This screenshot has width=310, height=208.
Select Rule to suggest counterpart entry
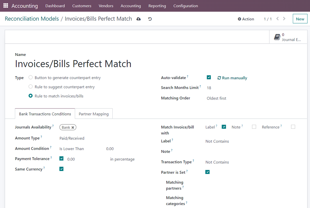tap(31, 87)
